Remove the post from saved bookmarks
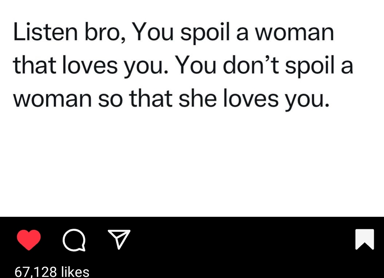Image resolution: width=384 pixels, height=278 pixels. coord(365,239)
